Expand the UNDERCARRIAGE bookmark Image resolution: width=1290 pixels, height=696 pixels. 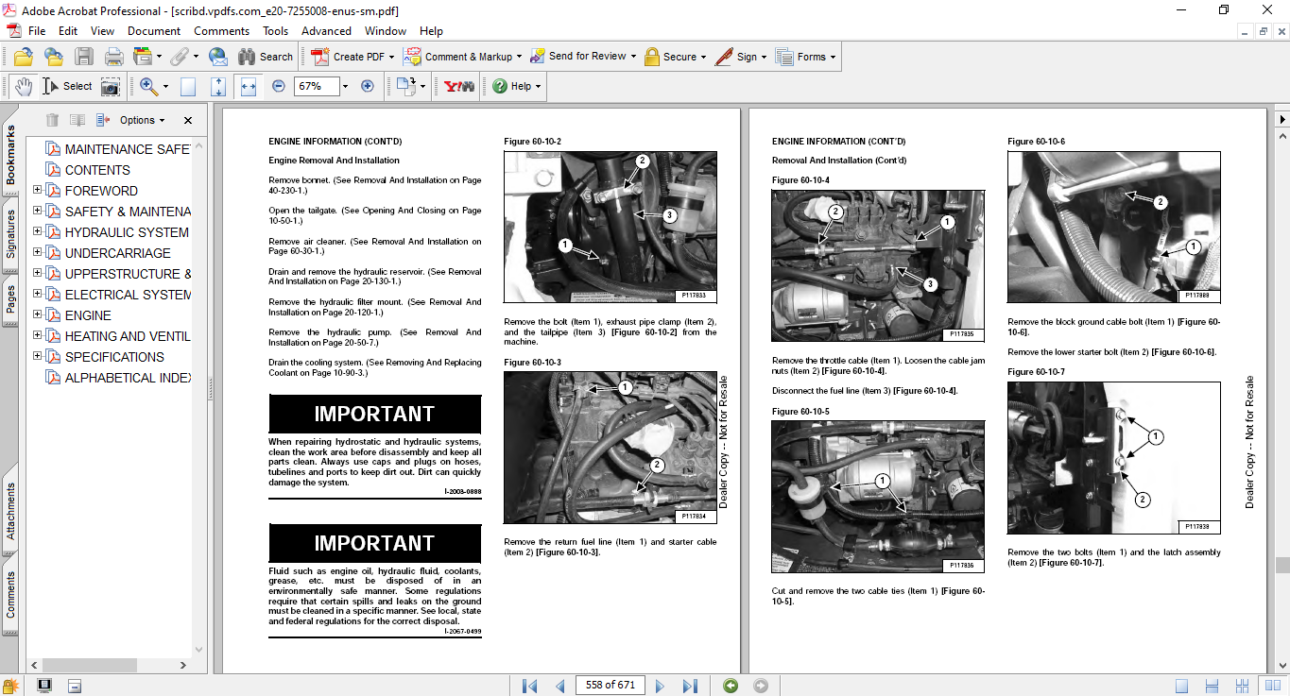pos(38,252)
